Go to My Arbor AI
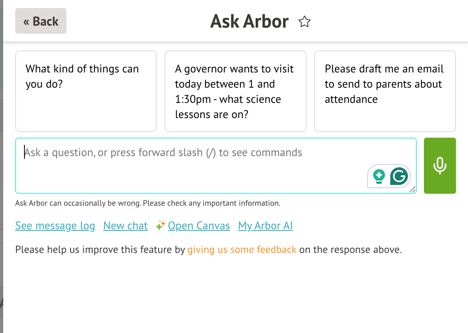Screen dimensions: 468x333 pos(265,226)
